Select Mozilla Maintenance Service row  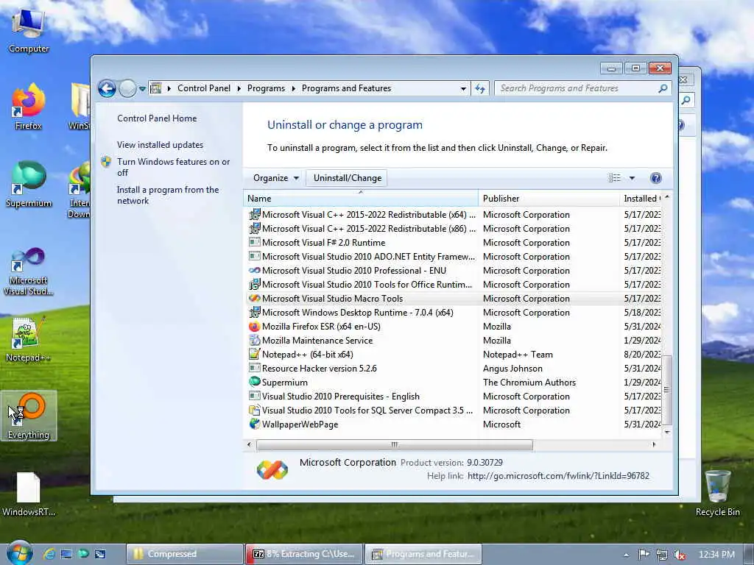454,340
